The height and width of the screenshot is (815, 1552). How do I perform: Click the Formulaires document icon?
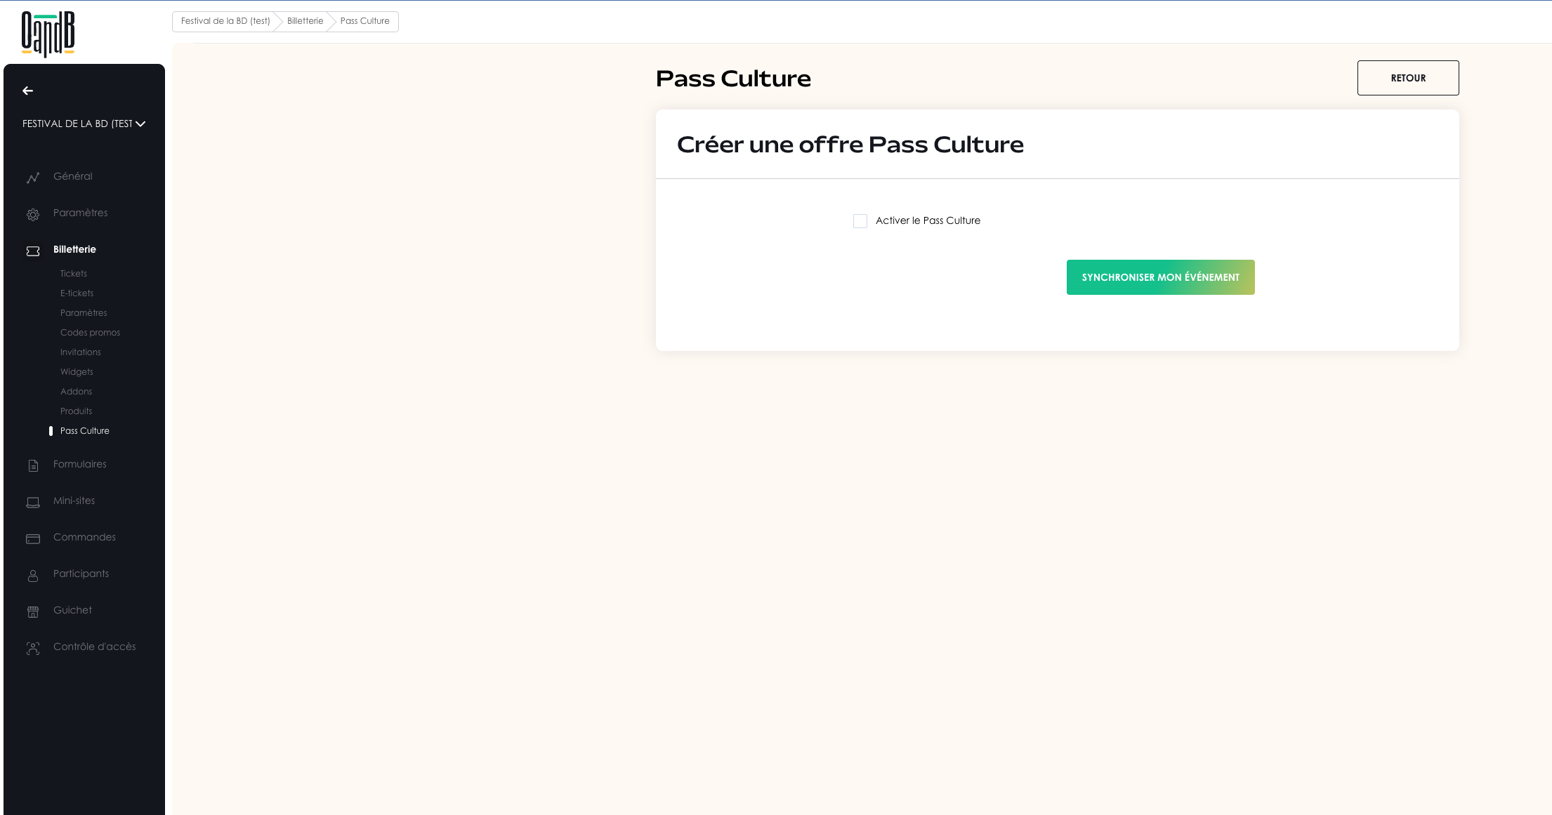33,465
